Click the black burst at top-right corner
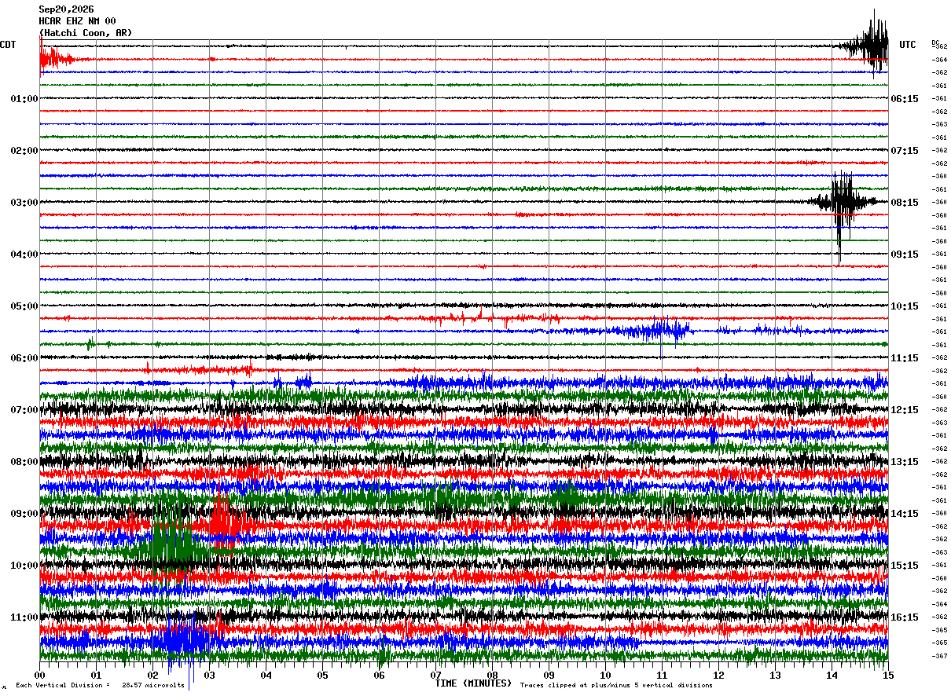951x696 pixels. coord(868,43)
